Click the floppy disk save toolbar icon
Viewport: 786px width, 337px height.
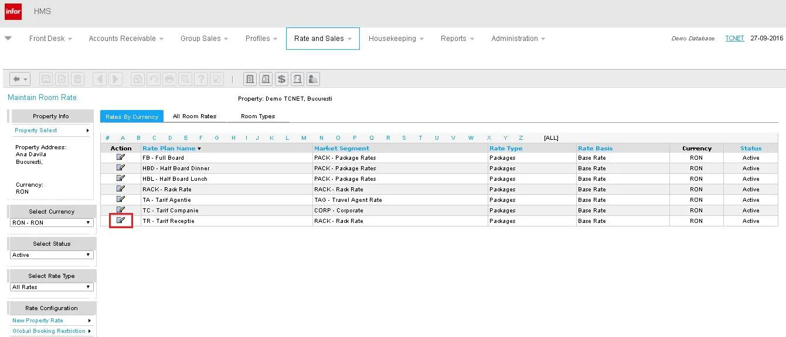tap(46, 79)
